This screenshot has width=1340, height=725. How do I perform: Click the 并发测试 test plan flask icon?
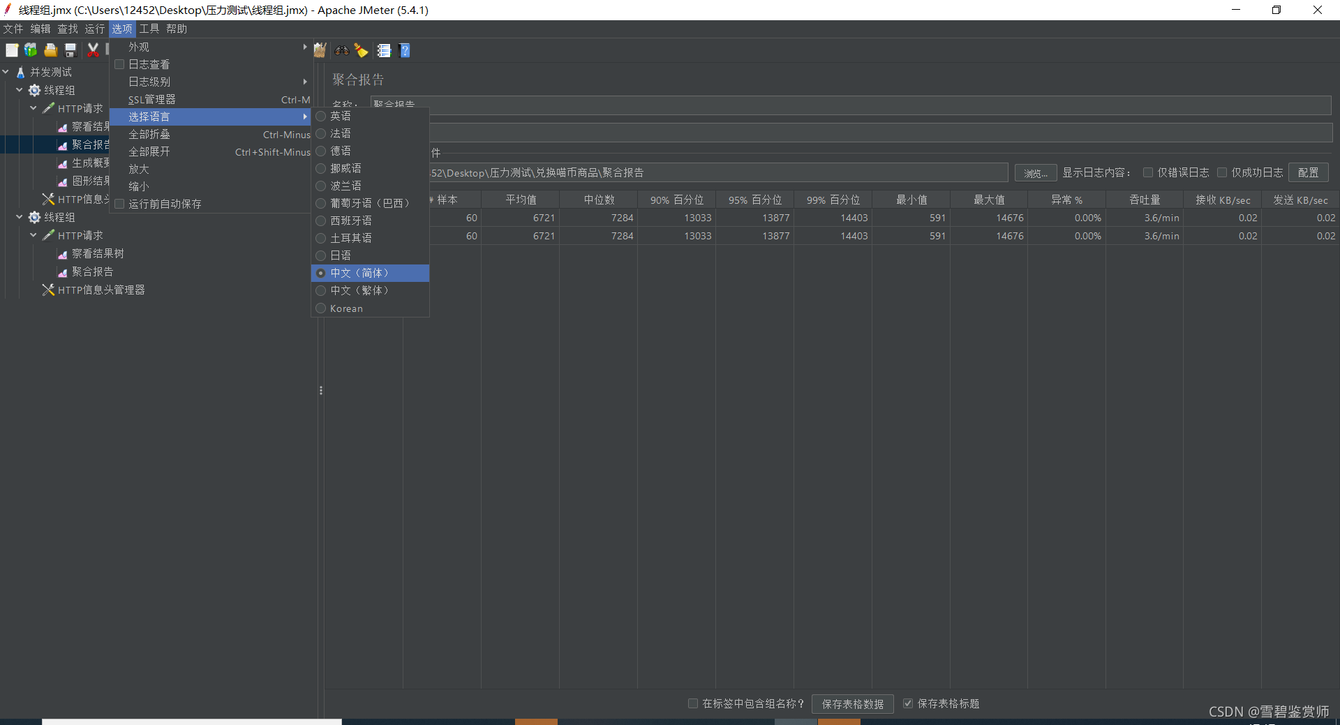click(x=21, y=72)
